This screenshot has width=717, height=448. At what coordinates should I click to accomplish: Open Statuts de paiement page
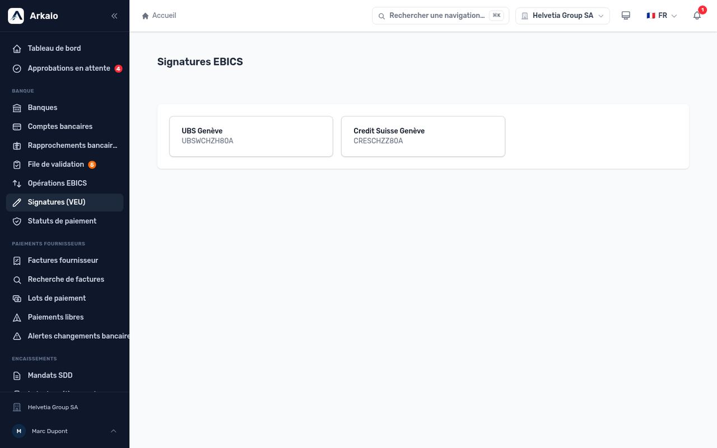click(64, 221)
